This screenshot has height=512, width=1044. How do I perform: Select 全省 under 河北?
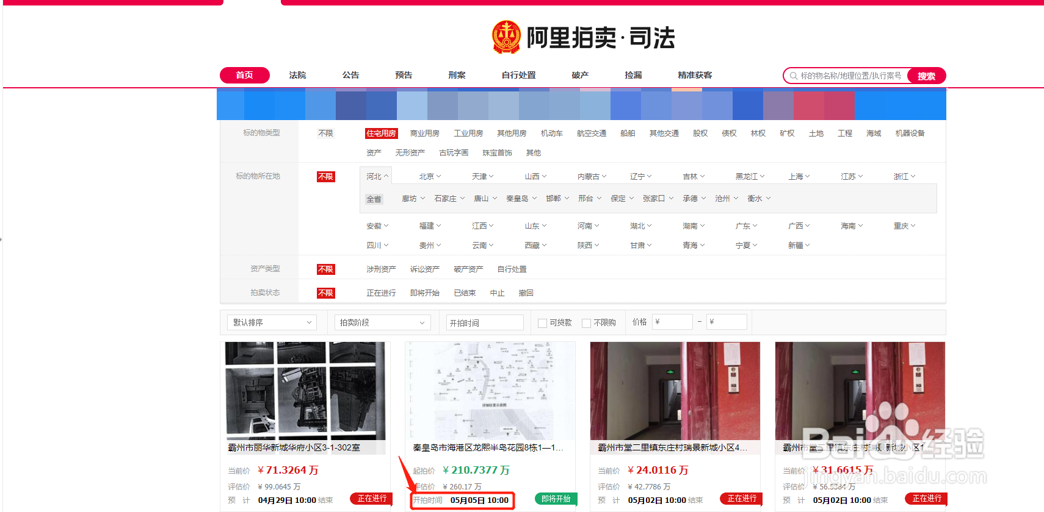[374, 199]
